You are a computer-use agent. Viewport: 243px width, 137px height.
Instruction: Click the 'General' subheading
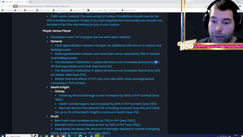pos(56,41)
